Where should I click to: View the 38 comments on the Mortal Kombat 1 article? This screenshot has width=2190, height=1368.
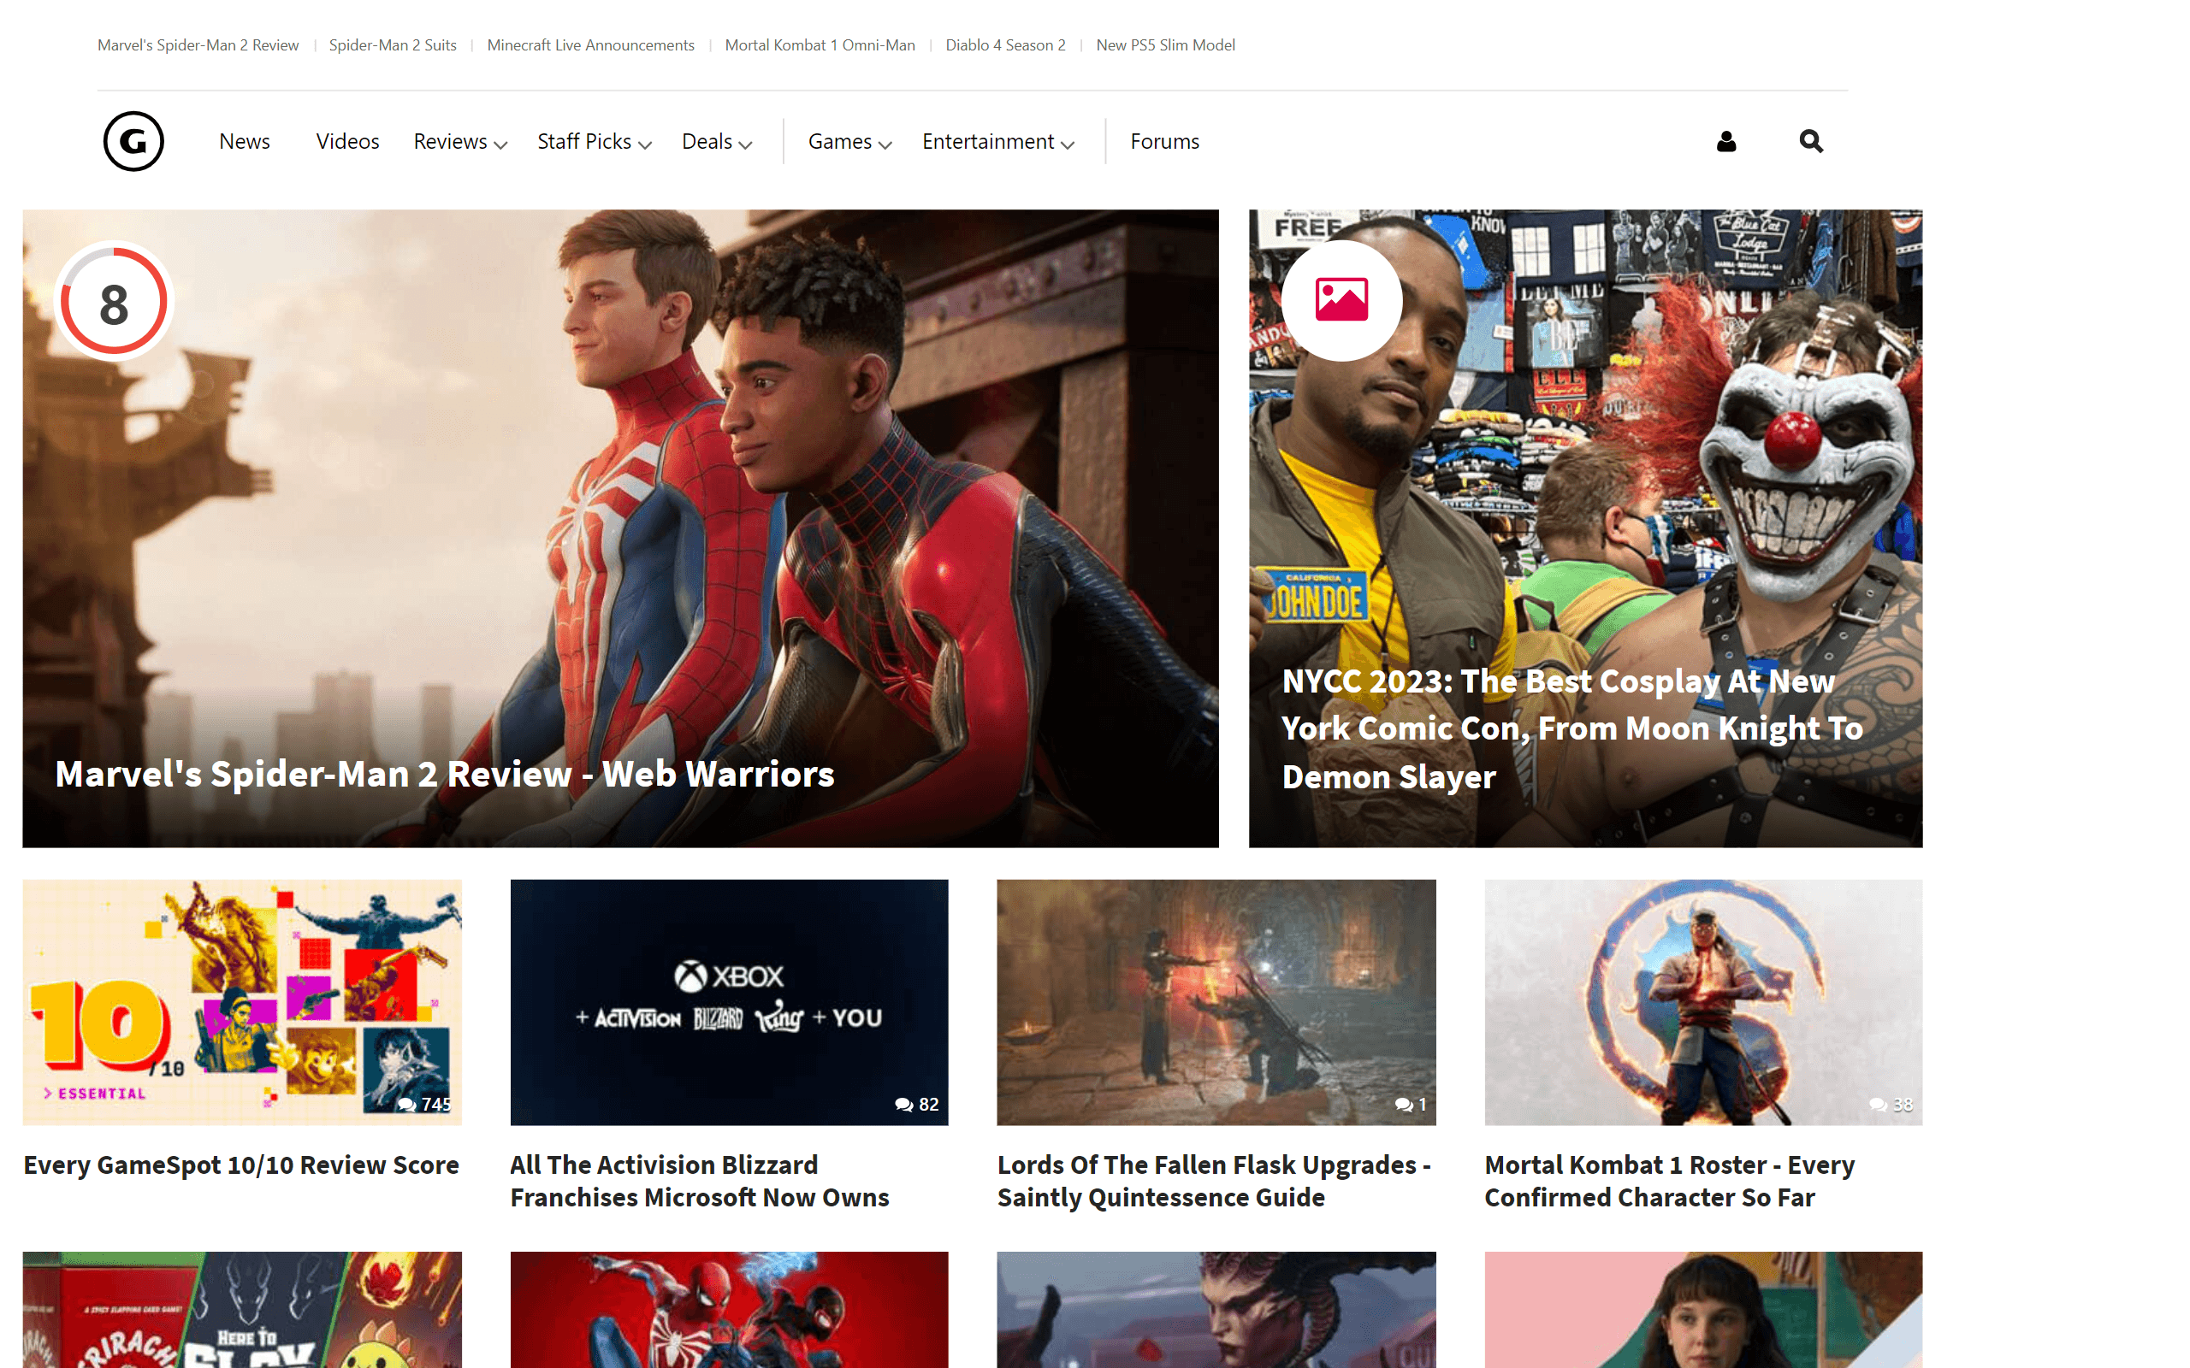click(x=1888, y=1105)
